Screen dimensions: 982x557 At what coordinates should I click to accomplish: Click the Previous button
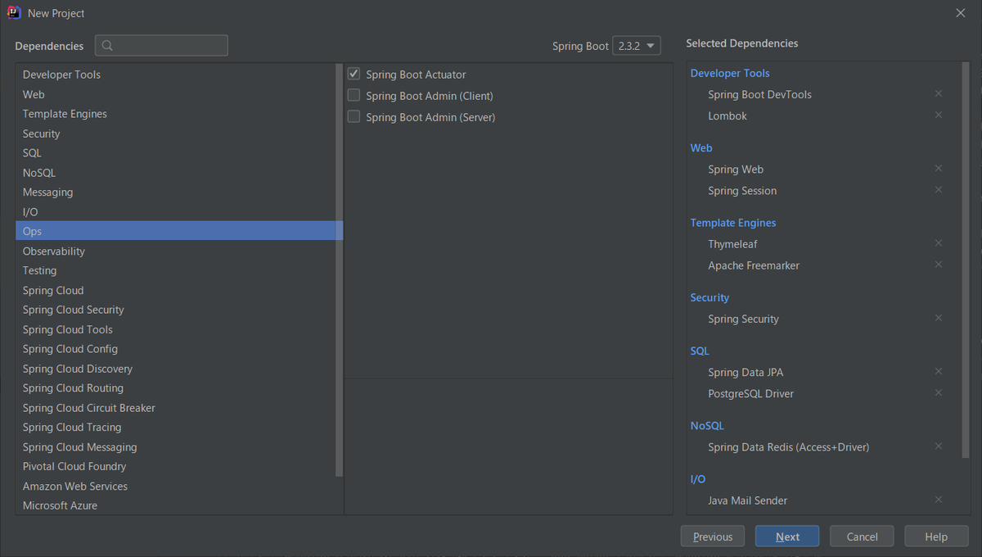(x=713, y=537)
